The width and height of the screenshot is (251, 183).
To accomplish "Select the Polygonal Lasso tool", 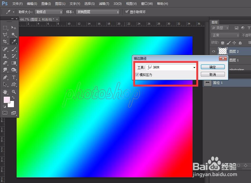I will pyautogui.click(x=5, y=35).
